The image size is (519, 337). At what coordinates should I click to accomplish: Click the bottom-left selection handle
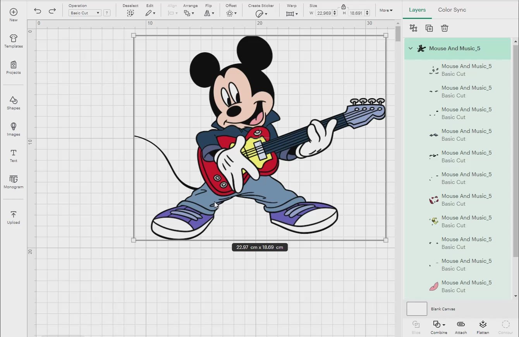[134, 240]
